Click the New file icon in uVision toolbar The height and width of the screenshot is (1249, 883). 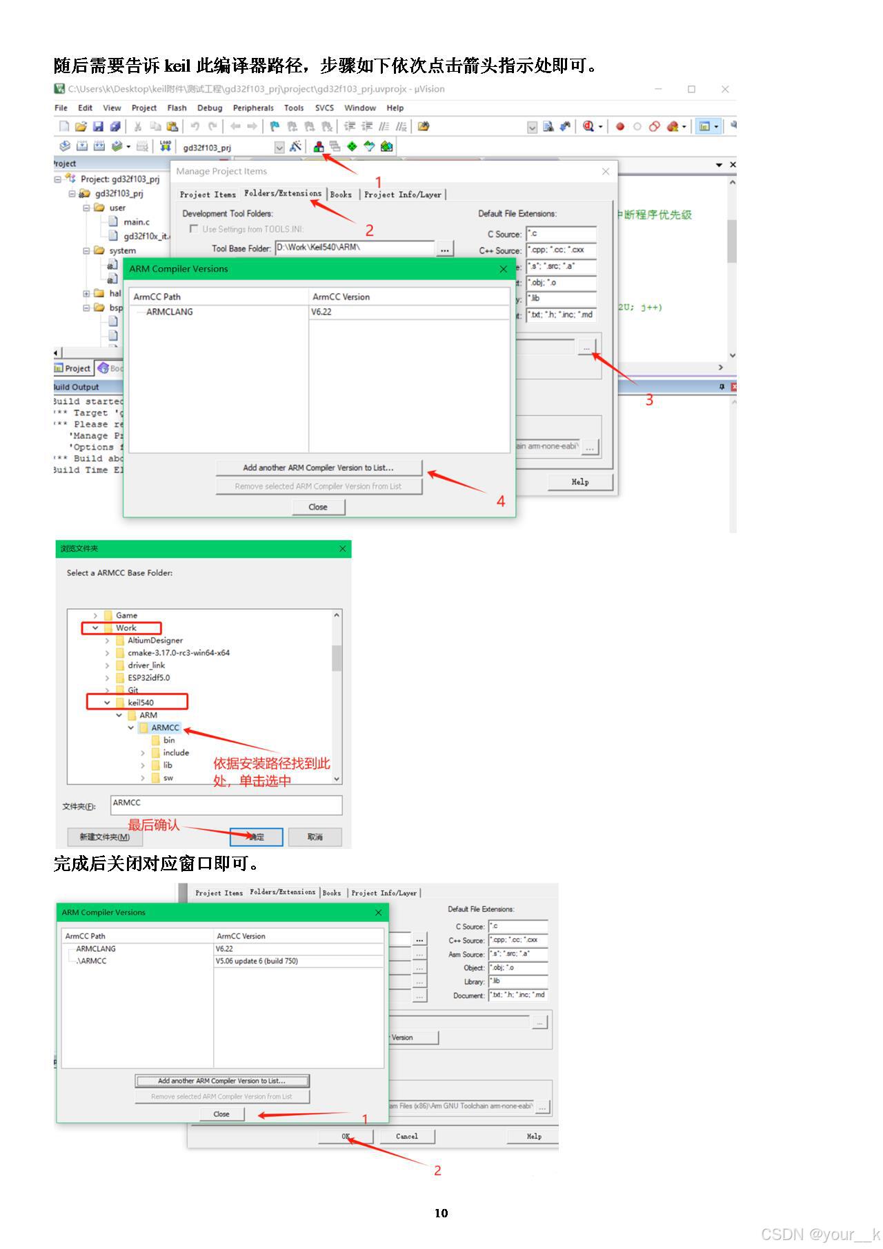coord(64,126)
